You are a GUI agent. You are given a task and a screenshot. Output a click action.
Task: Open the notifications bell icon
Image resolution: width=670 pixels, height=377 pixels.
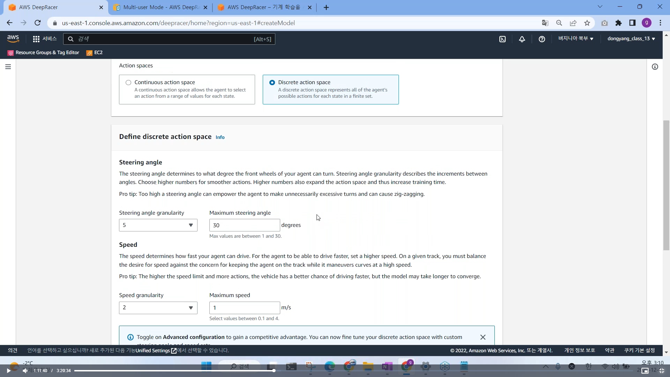point(522,39)
